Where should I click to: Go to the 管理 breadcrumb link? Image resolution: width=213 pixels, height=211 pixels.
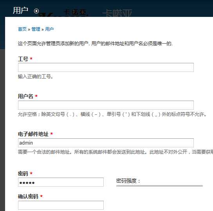click(36, 29)
